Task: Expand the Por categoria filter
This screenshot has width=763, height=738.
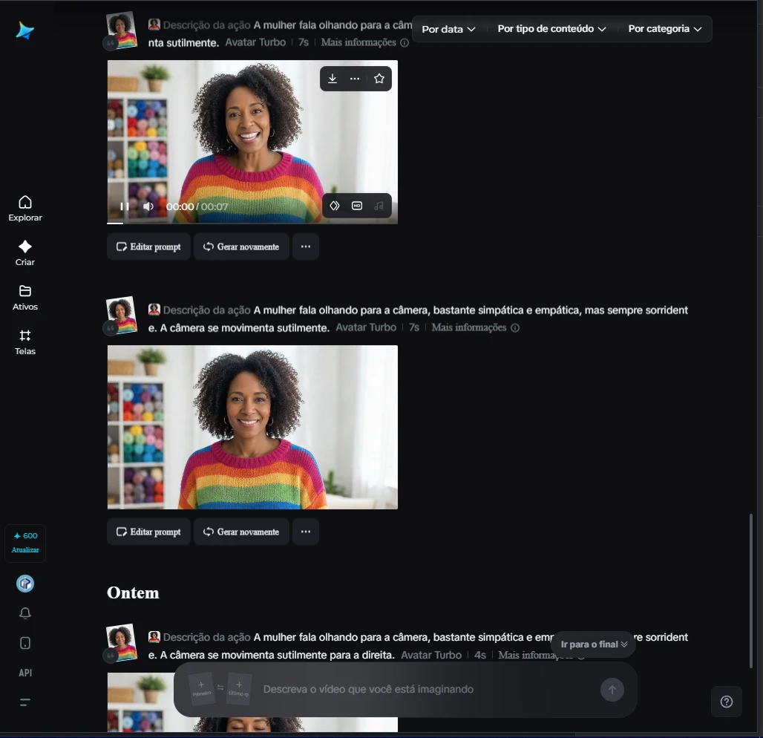Action: [x=664, y=29]
